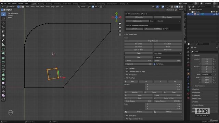The image size is (219, 123).
Task: Open the Vertex menu in viewport header
Action: pos(48,6)
